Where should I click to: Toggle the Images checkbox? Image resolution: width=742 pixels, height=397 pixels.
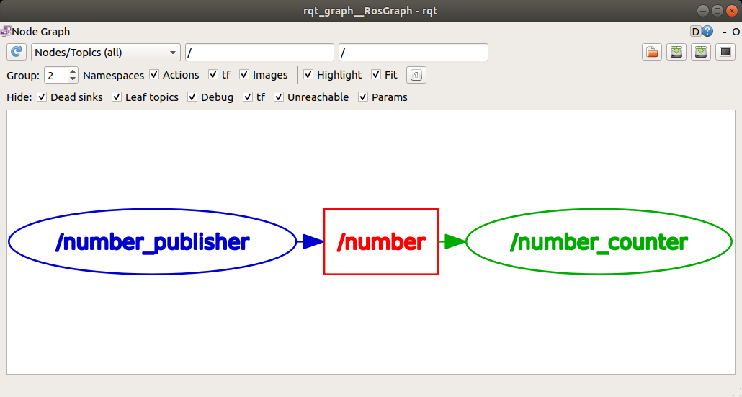(244, 75)
